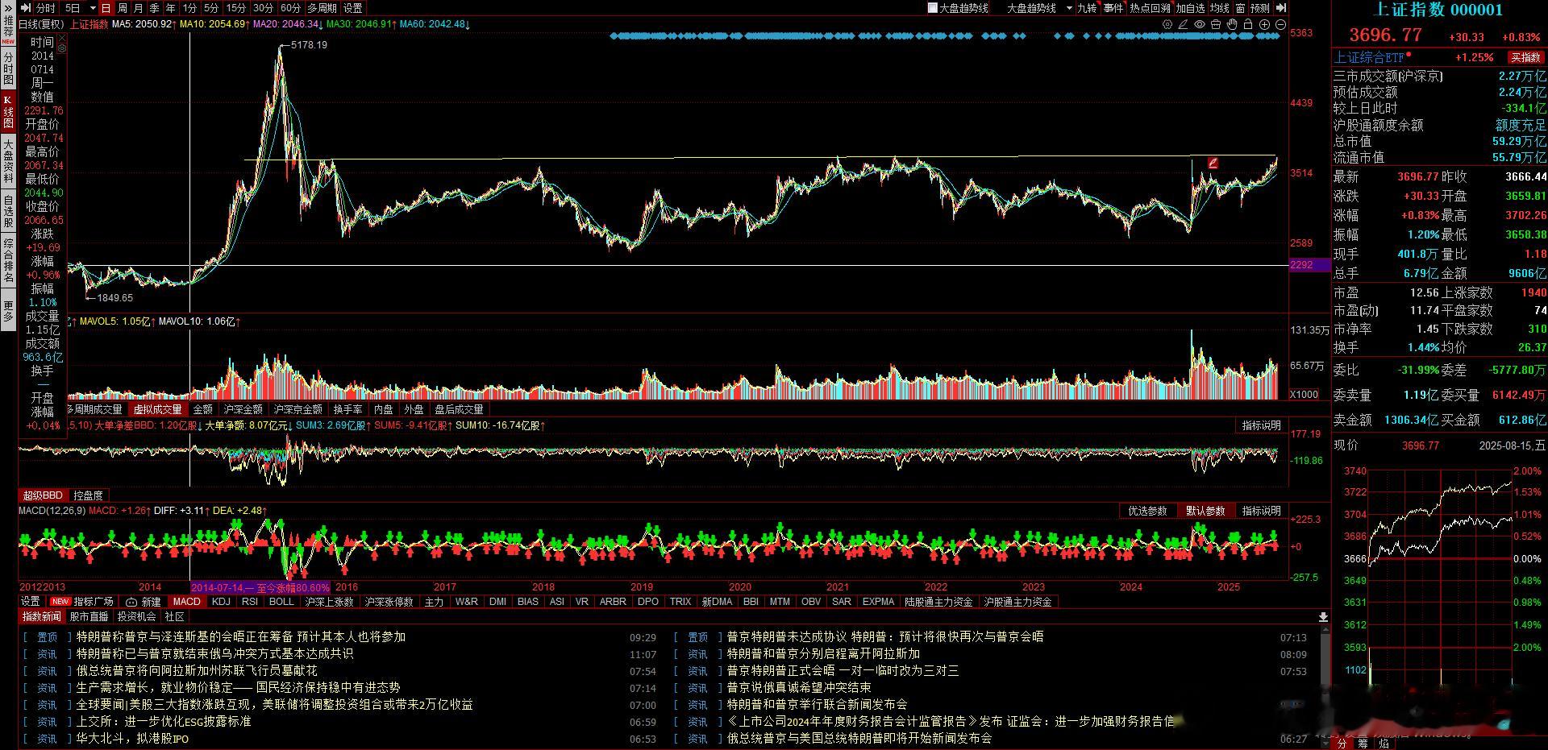Image resolution: width=1548 pixels, height=750 pixels.
Task: Click 2292 price marker on axis
Action: pos(1309,265)
